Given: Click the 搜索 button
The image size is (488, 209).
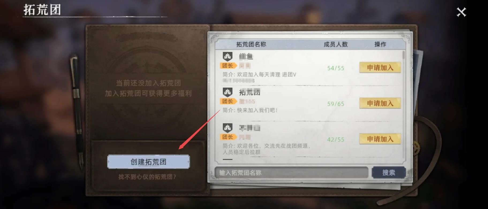Looking at the screenshot, I should [x=389, y=173].
